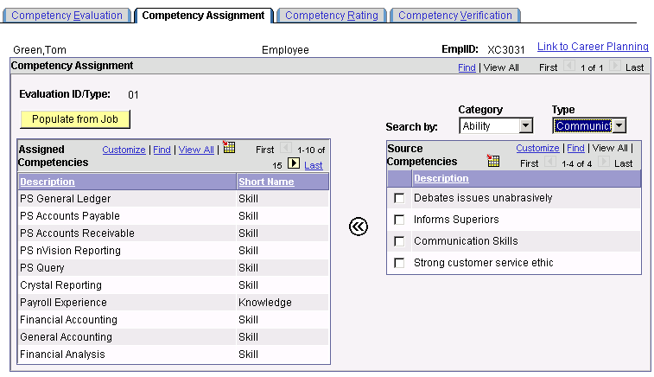654x377 pixels.
Task: Go to the Competency Verification tab
Action: coord(455,16)
